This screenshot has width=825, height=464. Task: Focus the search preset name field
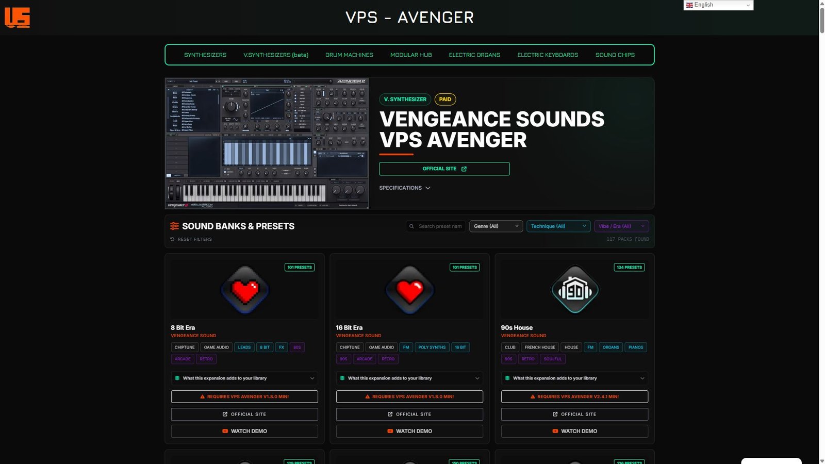click(x=440, y=226)
